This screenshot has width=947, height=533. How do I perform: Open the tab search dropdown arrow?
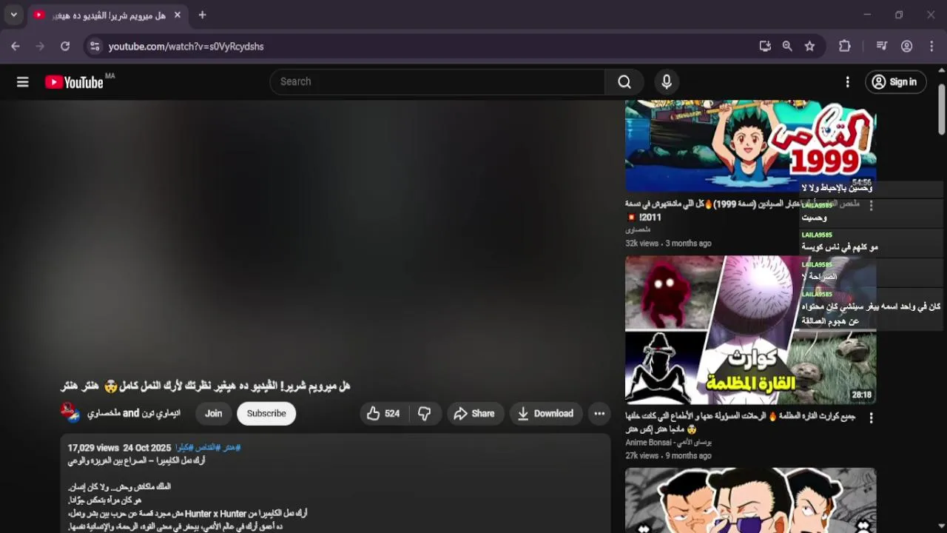[x=13, y=15]
